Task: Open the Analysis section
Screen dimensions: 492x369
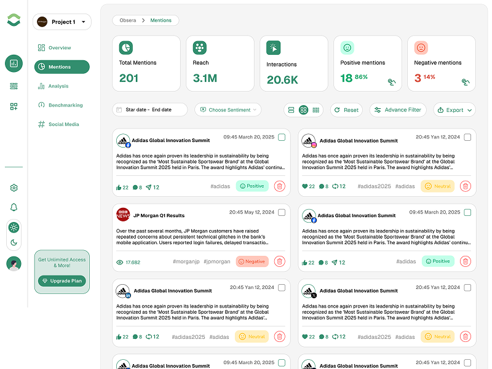Action: pyautogui.click(x=54, y=86)
